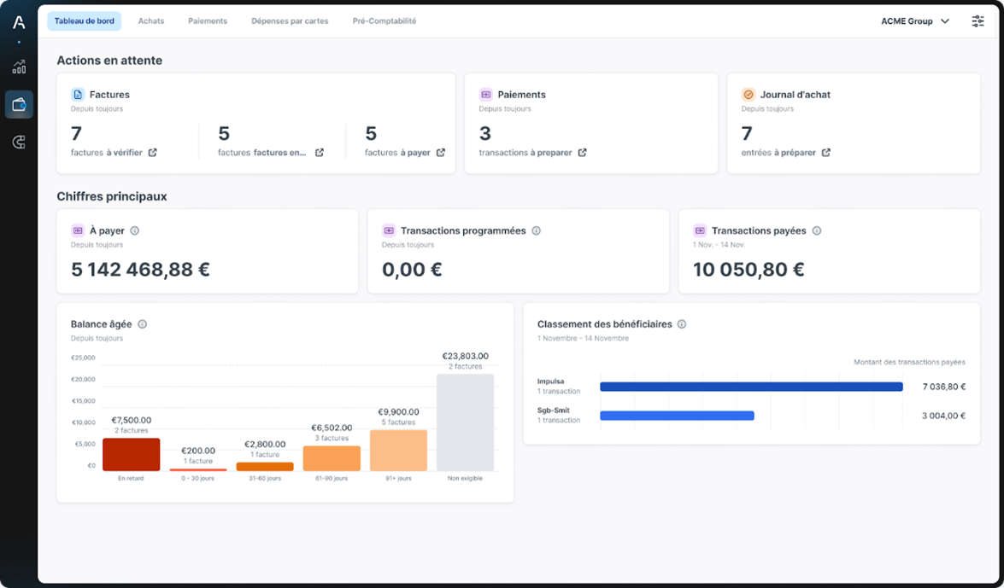Click the Impulsa bar in beneficiaries ranking

752,386
